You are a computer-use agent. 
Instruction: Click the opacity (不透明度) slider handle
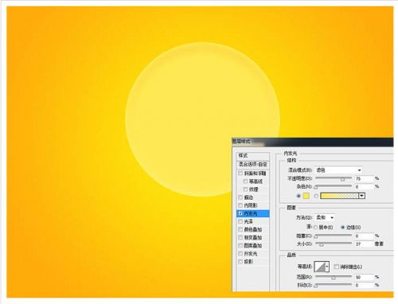click(342, 179)
